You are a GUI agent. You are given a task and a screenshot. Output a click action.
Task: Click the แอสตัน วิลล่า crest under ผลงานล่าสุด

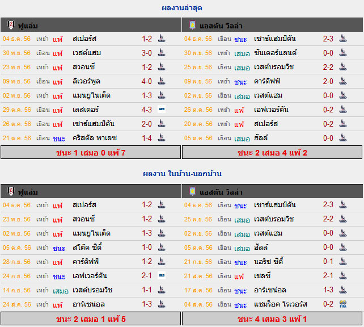192,25
